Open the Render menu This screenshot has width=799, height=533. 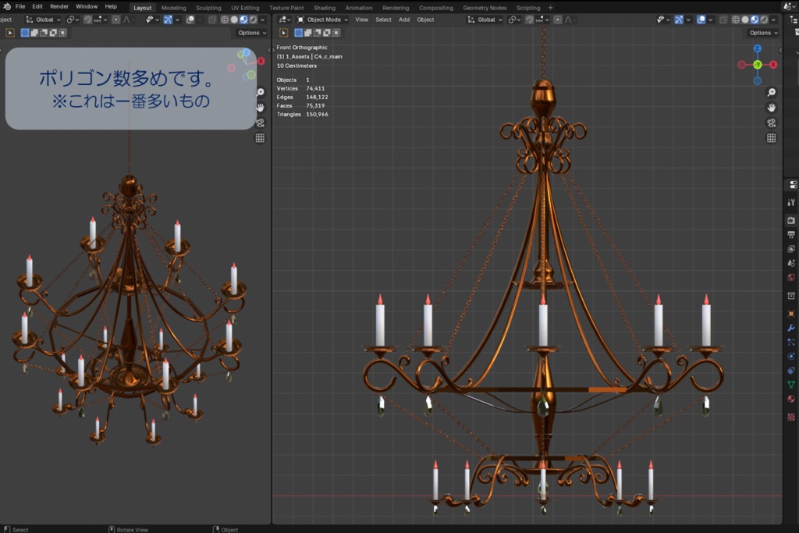coord(59,6)
